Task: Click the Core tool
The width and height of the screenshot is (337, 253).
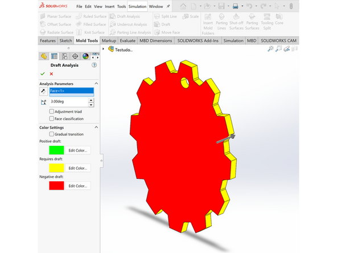Action: point(279,19)
